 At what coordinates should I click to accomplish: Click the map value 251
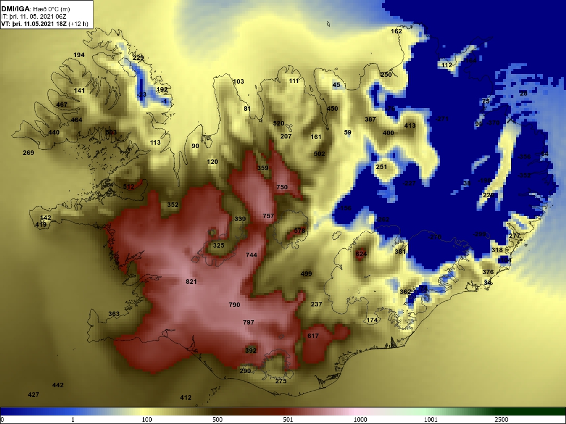coord(381,167)
